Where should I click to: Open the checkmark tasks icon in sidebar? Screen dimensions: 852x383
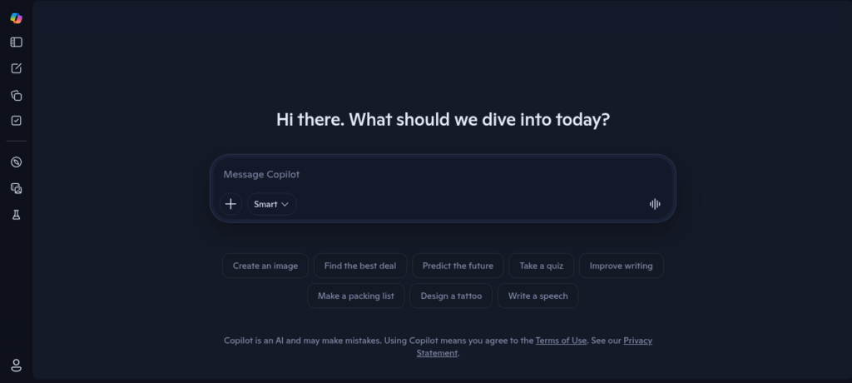click(17, 121)
